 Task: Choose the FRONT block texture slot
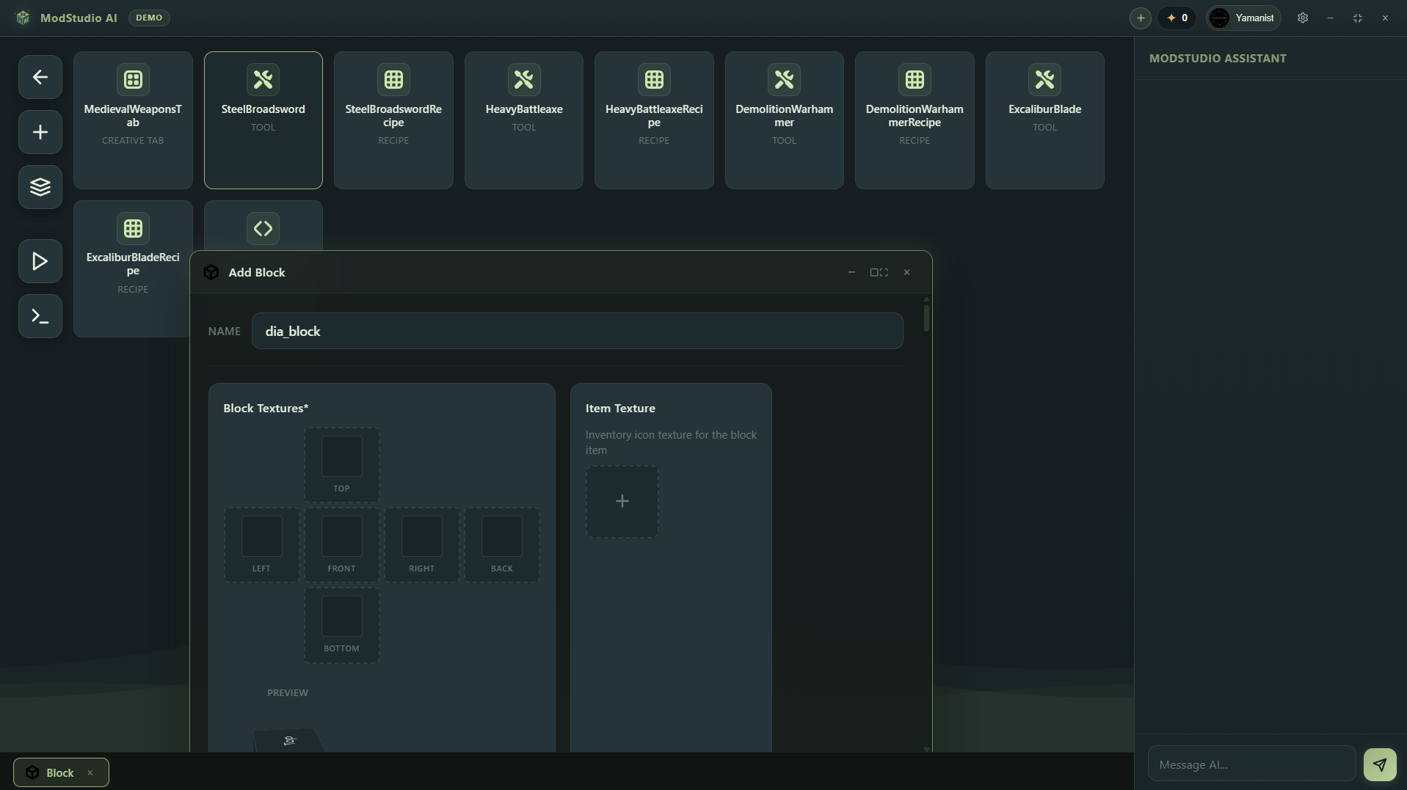tap(342, 545)
